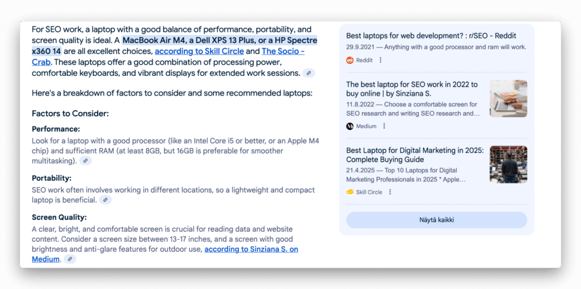Follow the 'according to Skill Circle' link
Image resolution: width=581 pixels, height=289 pixels.
tap(199, 51)
